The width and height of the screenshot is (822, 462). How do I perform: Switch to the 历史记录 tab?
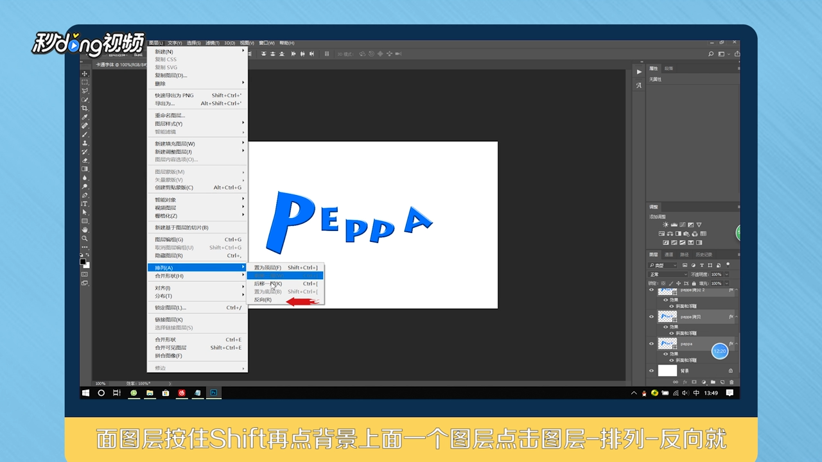(704, 255)
